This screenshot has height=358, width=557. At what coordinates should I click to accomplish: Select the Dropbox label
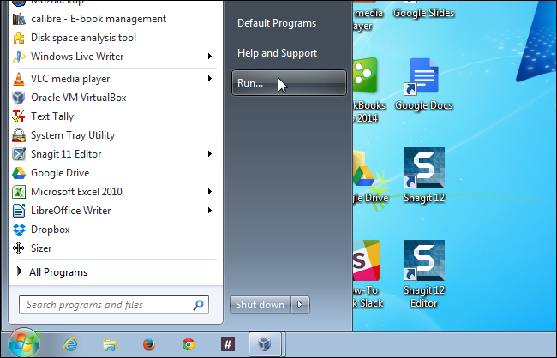tap(50, 230)
